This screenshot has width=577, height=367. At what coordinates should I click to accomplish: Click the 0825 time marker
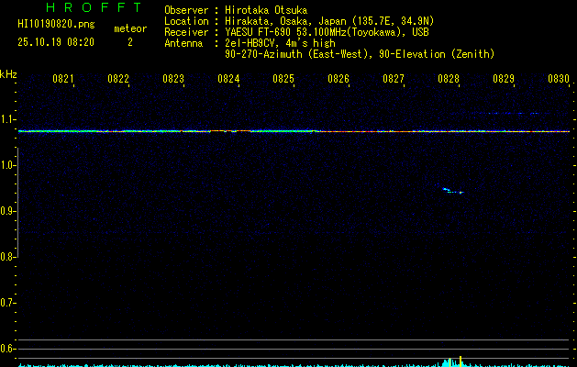coord(283,80)
